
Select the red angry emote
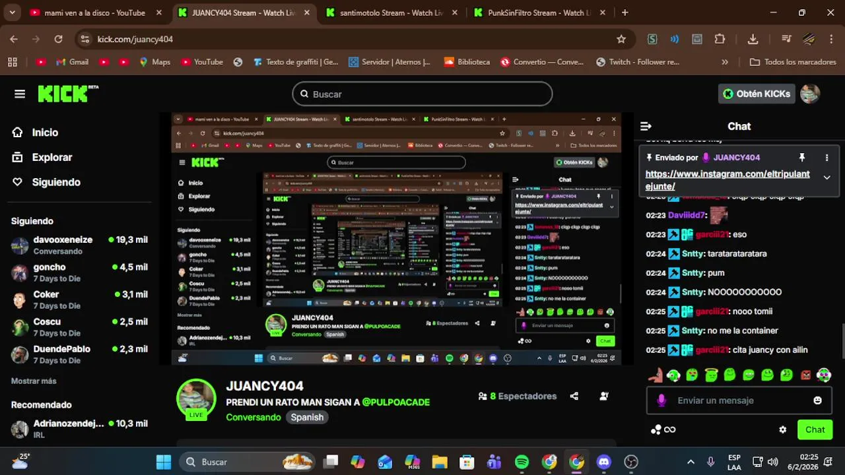point(805,375)
